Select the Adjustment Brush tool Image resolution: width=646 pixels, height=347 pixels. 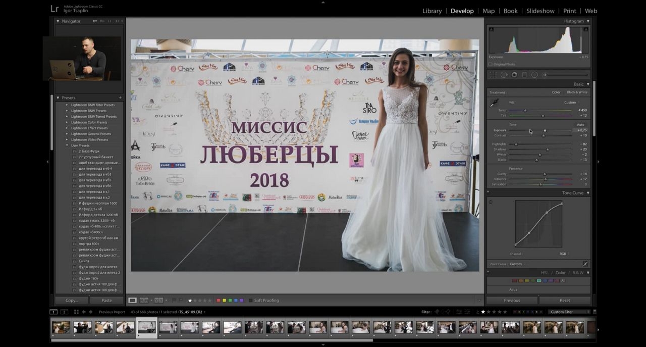coord(565,75)
